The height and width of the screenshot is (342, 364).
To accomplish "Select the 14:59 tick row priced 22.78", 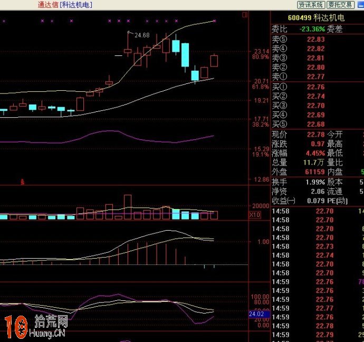I will [x=318, y=326].
